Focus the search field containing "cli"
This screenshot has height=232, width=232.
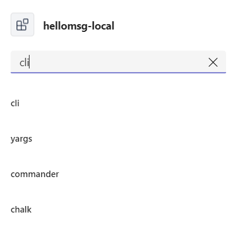(118, 62)
